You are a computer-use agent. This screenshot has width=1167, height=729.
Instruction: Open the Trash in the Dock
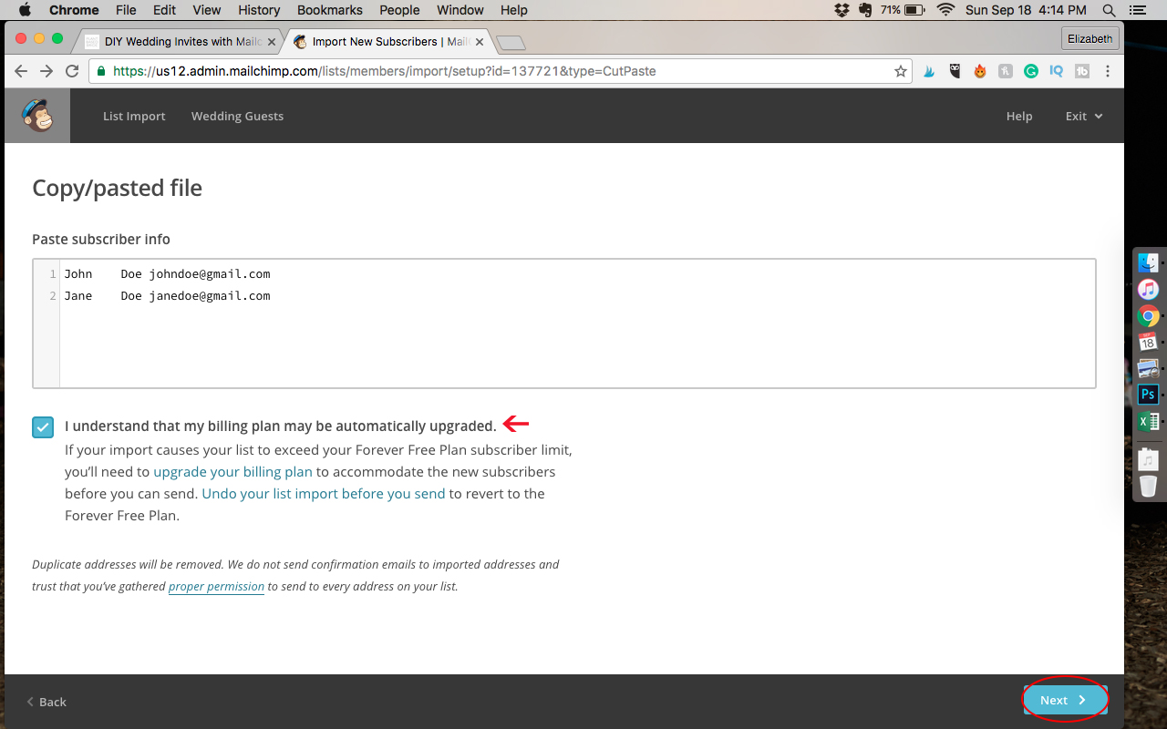click(x=1148, y=486)
